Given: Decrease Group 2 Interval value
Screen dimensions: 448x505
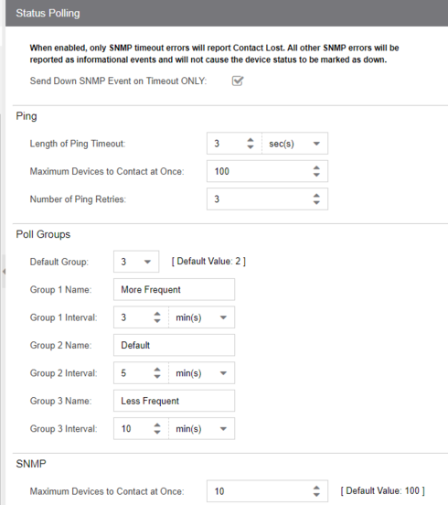Looking at the screenshot, I should pos(157,377).
